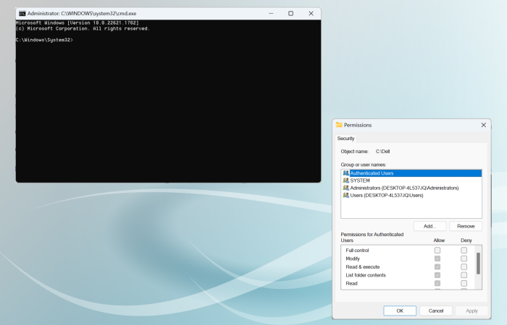Check Deny for Modify permission
The width and height of the screenshot is (507, 325).
click(464, 259)
